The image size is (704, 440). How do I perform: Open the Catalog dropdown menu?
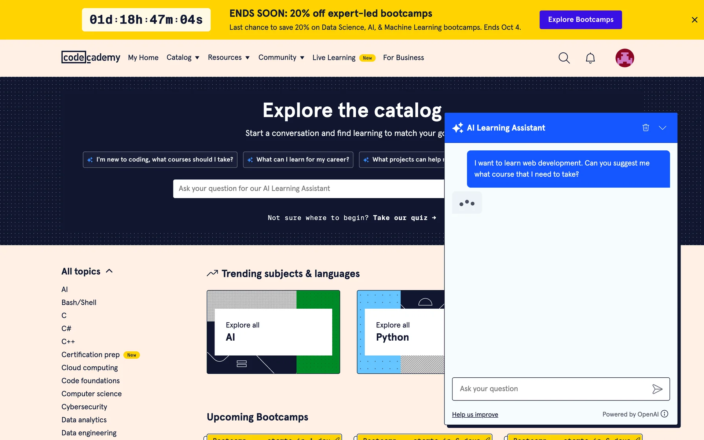(x=183, y=58)
